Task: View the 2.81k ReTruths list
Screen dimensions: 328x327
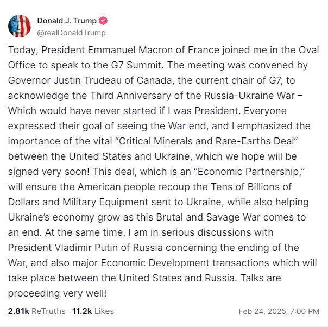Action: click(x=36, y=311)
